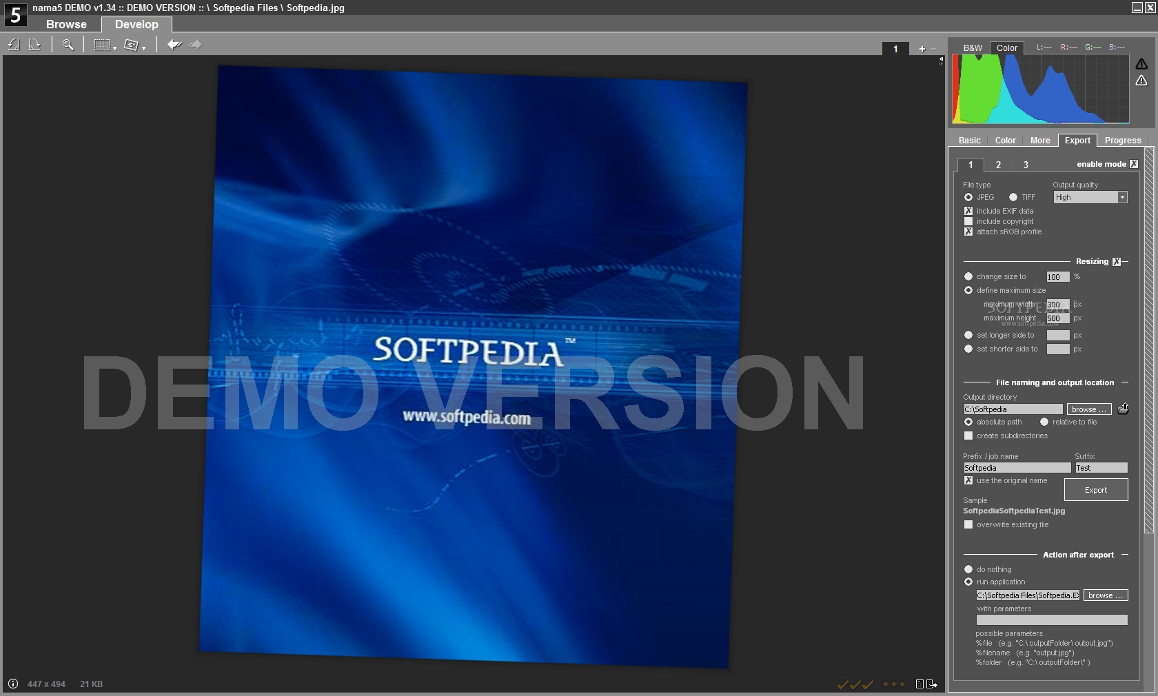Toggle include EXIF data checkbox
The height and width of the screenshot is (696, 1158).
click(968, 211)
